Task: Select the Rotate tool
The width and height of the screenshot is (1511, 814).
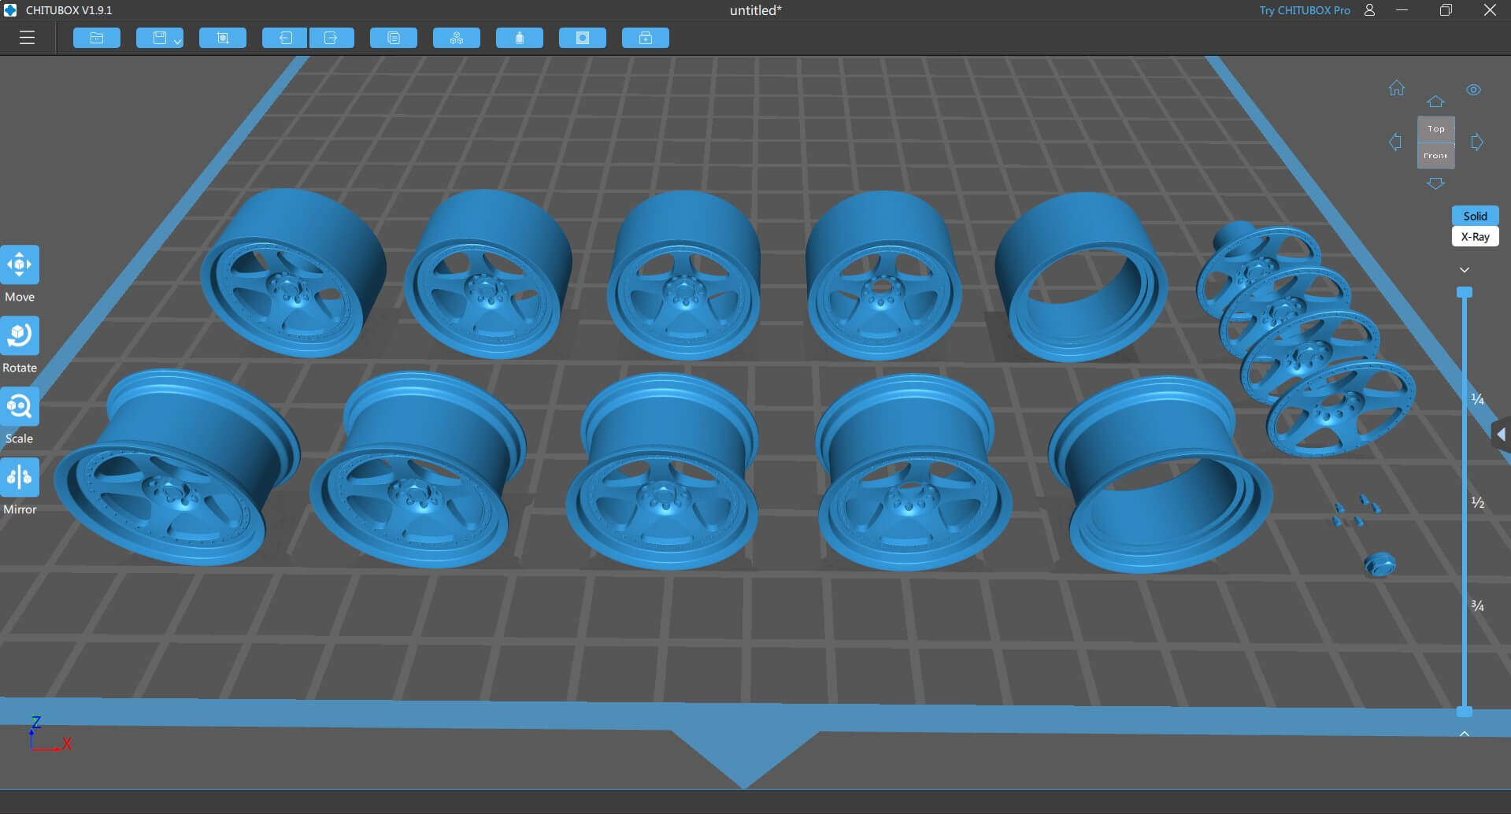Action: click(20, 336)
